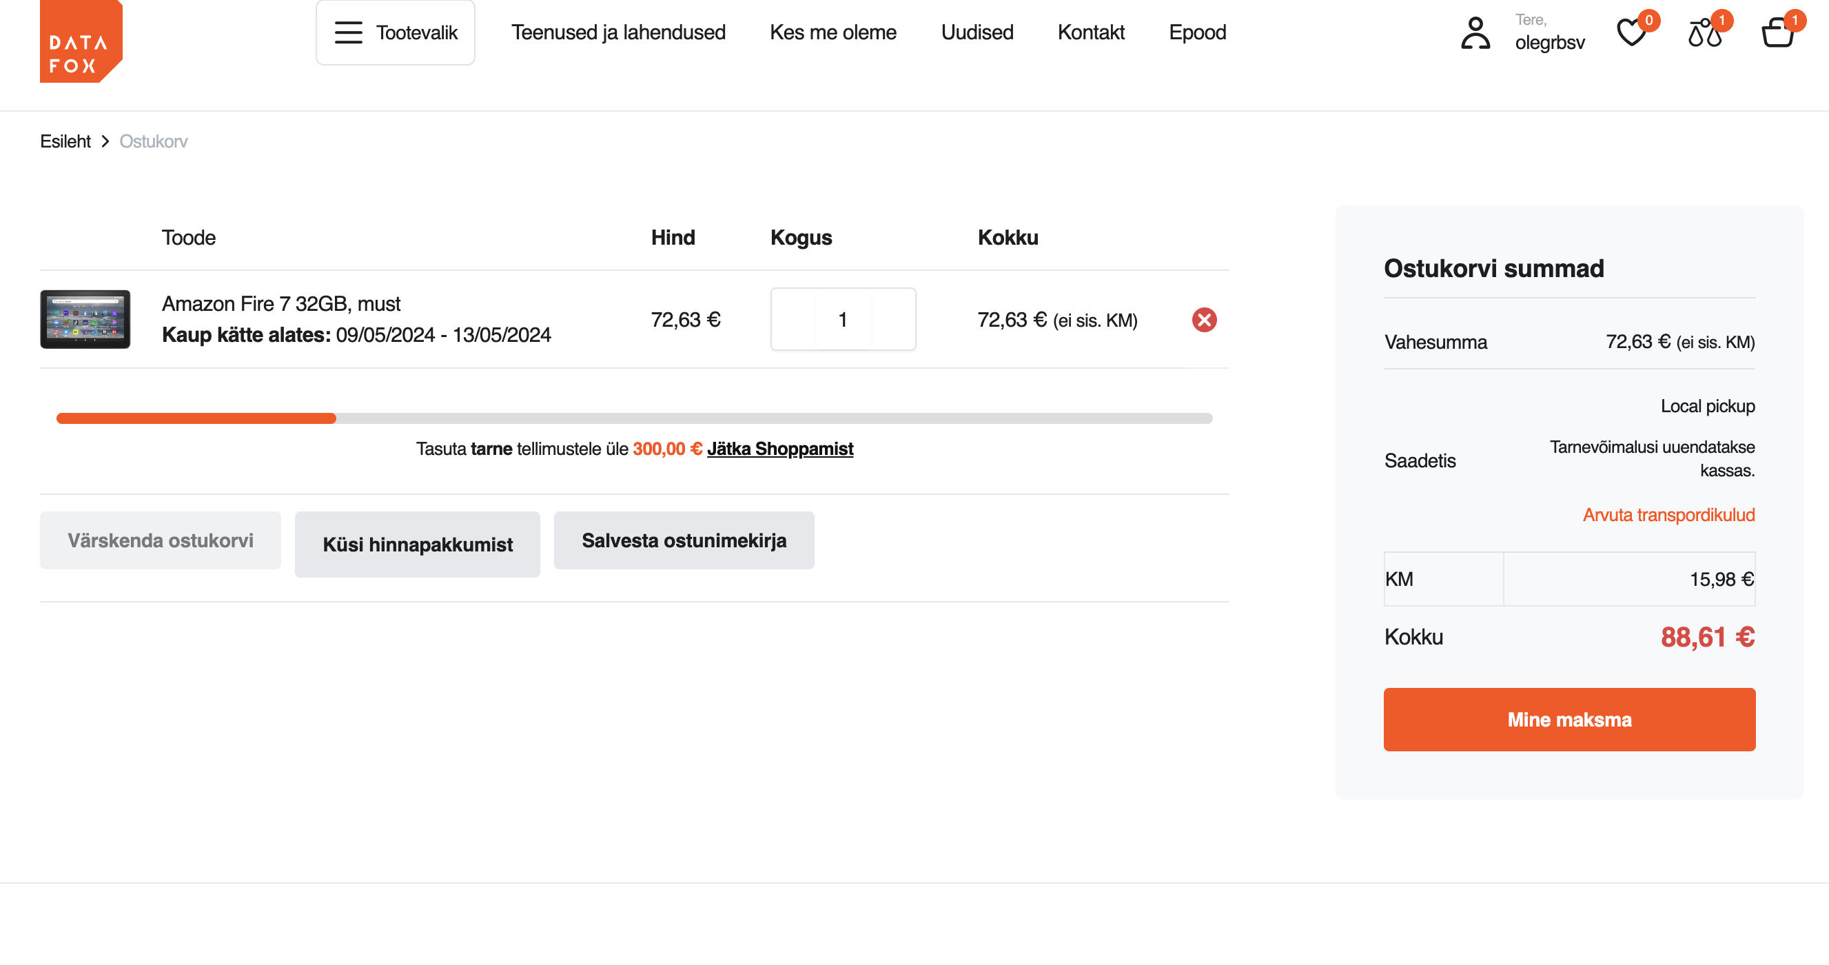Navigate to Kontakt page
1829x965 pixels.
(1091, 32)
